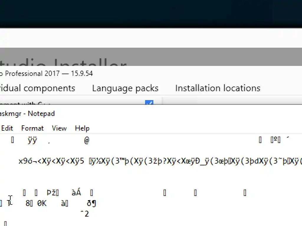Click the 'Þž' characters in Notepad text
The height and width of the screenshot is (226, 302).
point(51,192)
